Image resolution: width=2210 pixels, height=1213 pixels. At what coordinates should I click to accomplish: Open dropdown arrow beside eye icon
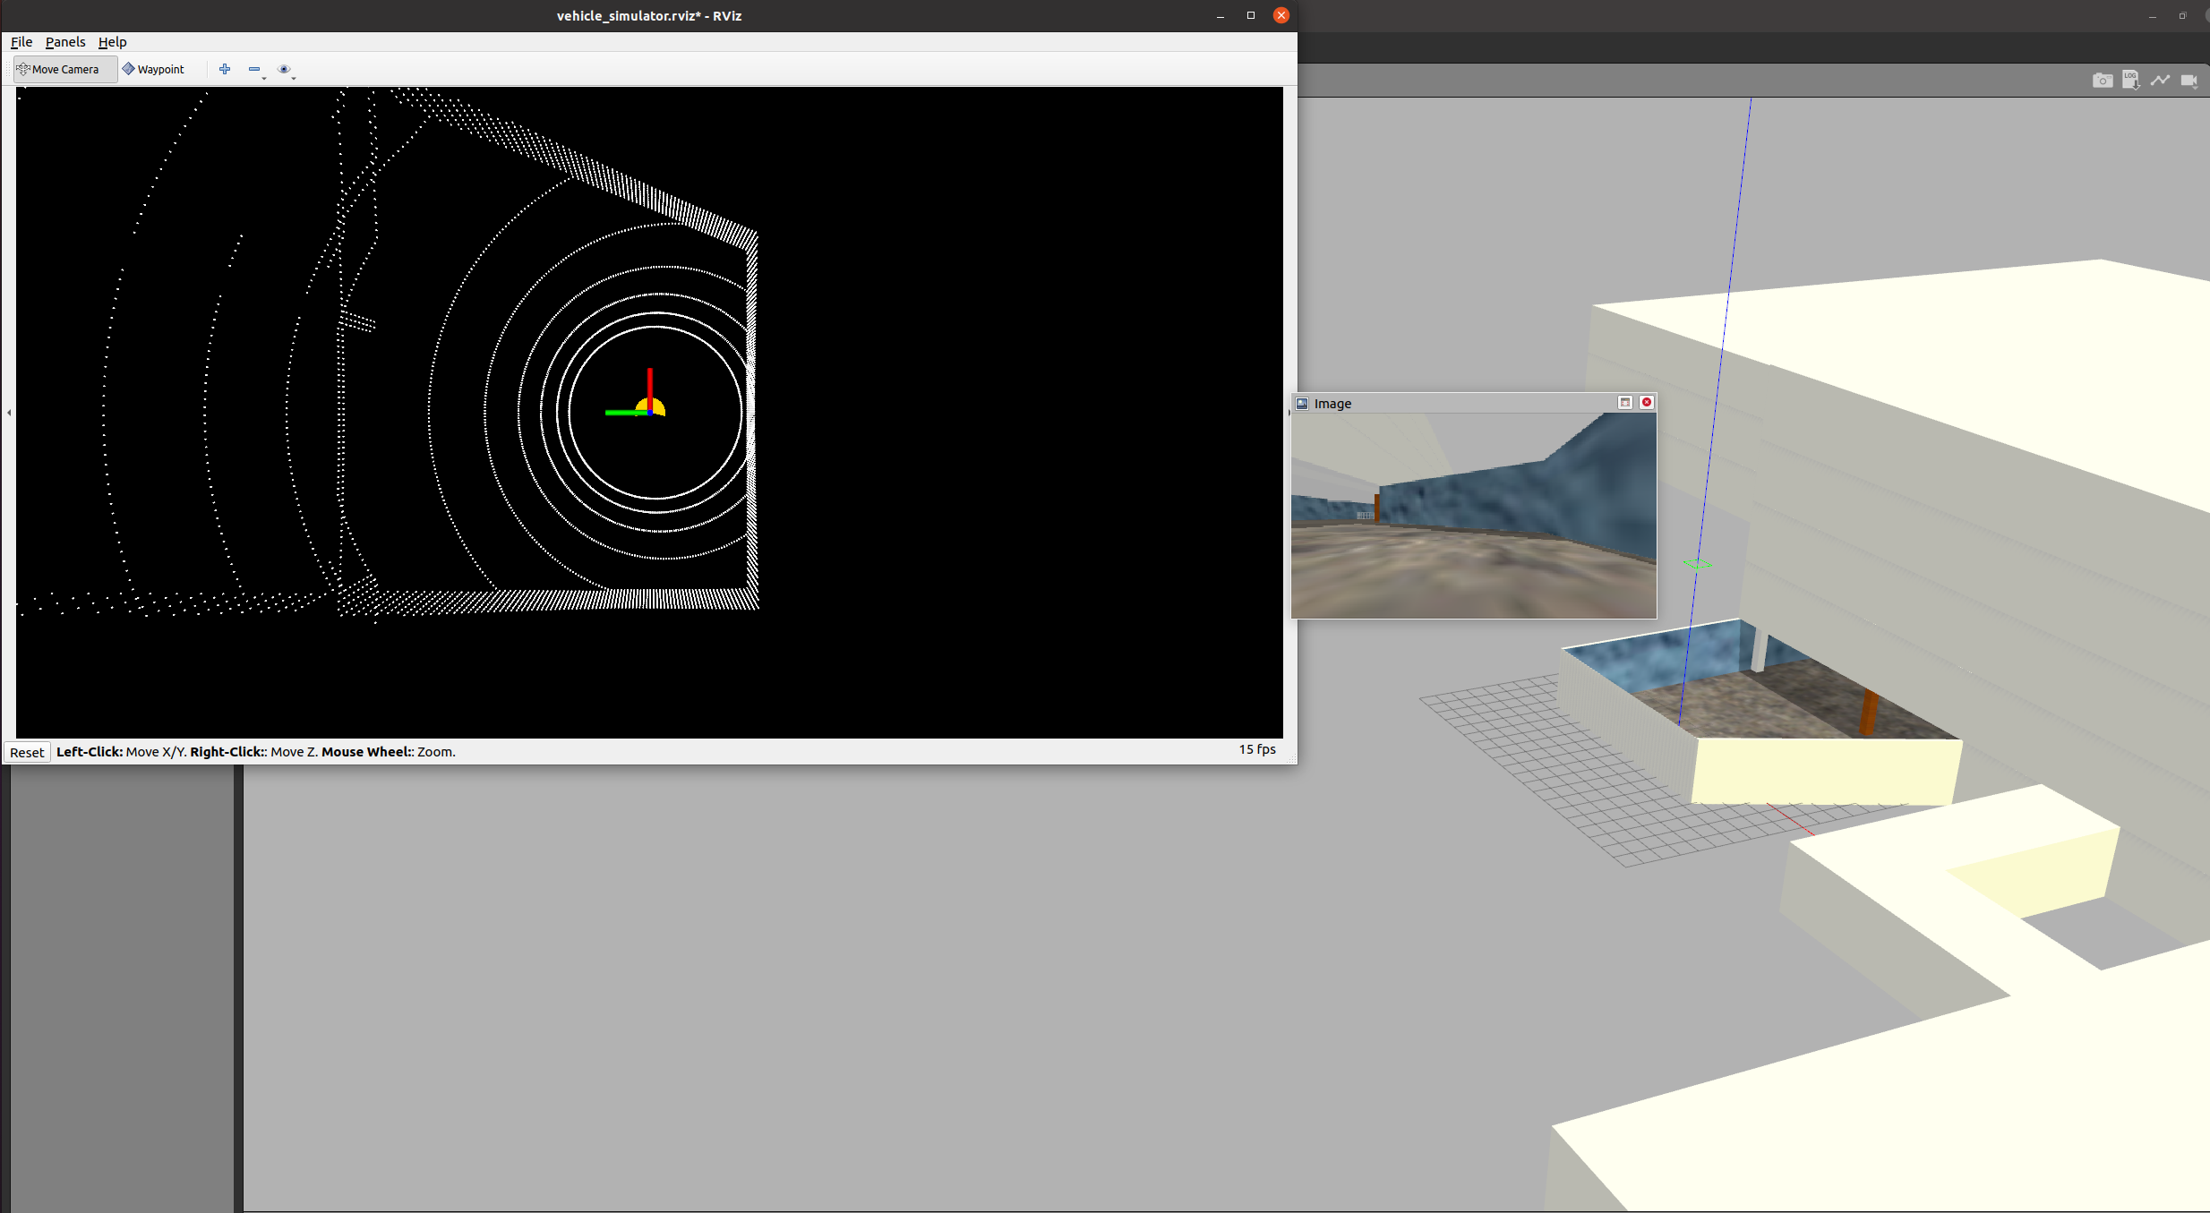tap(294, 78)
